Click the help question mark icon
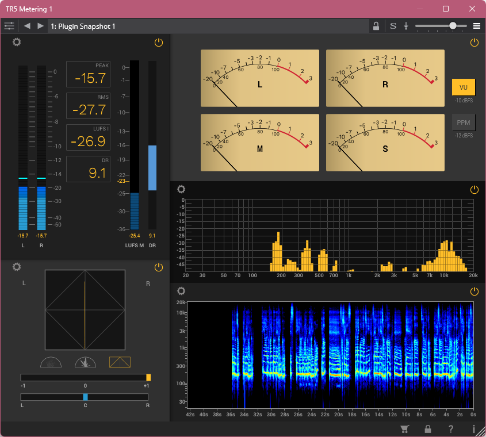Viewport: 486px width, 437px height. [x=451, y=429]
